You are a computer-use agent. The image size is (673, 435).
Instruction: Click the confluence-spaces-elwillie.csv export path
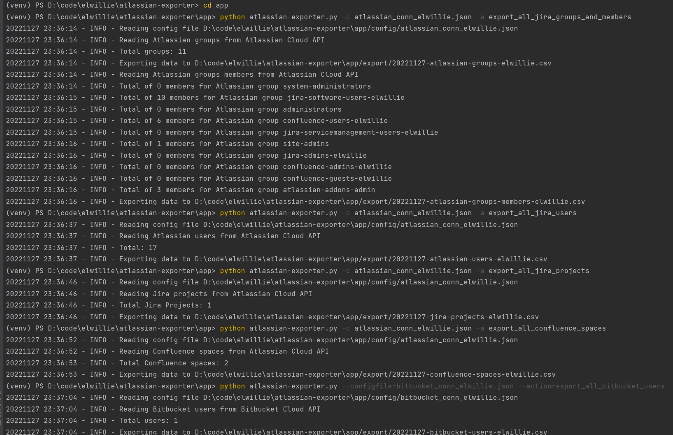375,375
